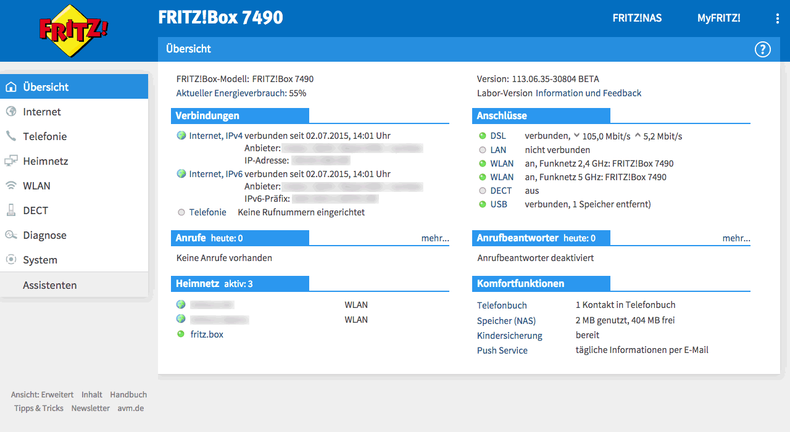Click Ansicht: Erweitert in footer

42,394
